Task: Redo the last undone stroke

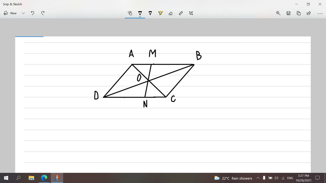Action: (x=43, y=13)
